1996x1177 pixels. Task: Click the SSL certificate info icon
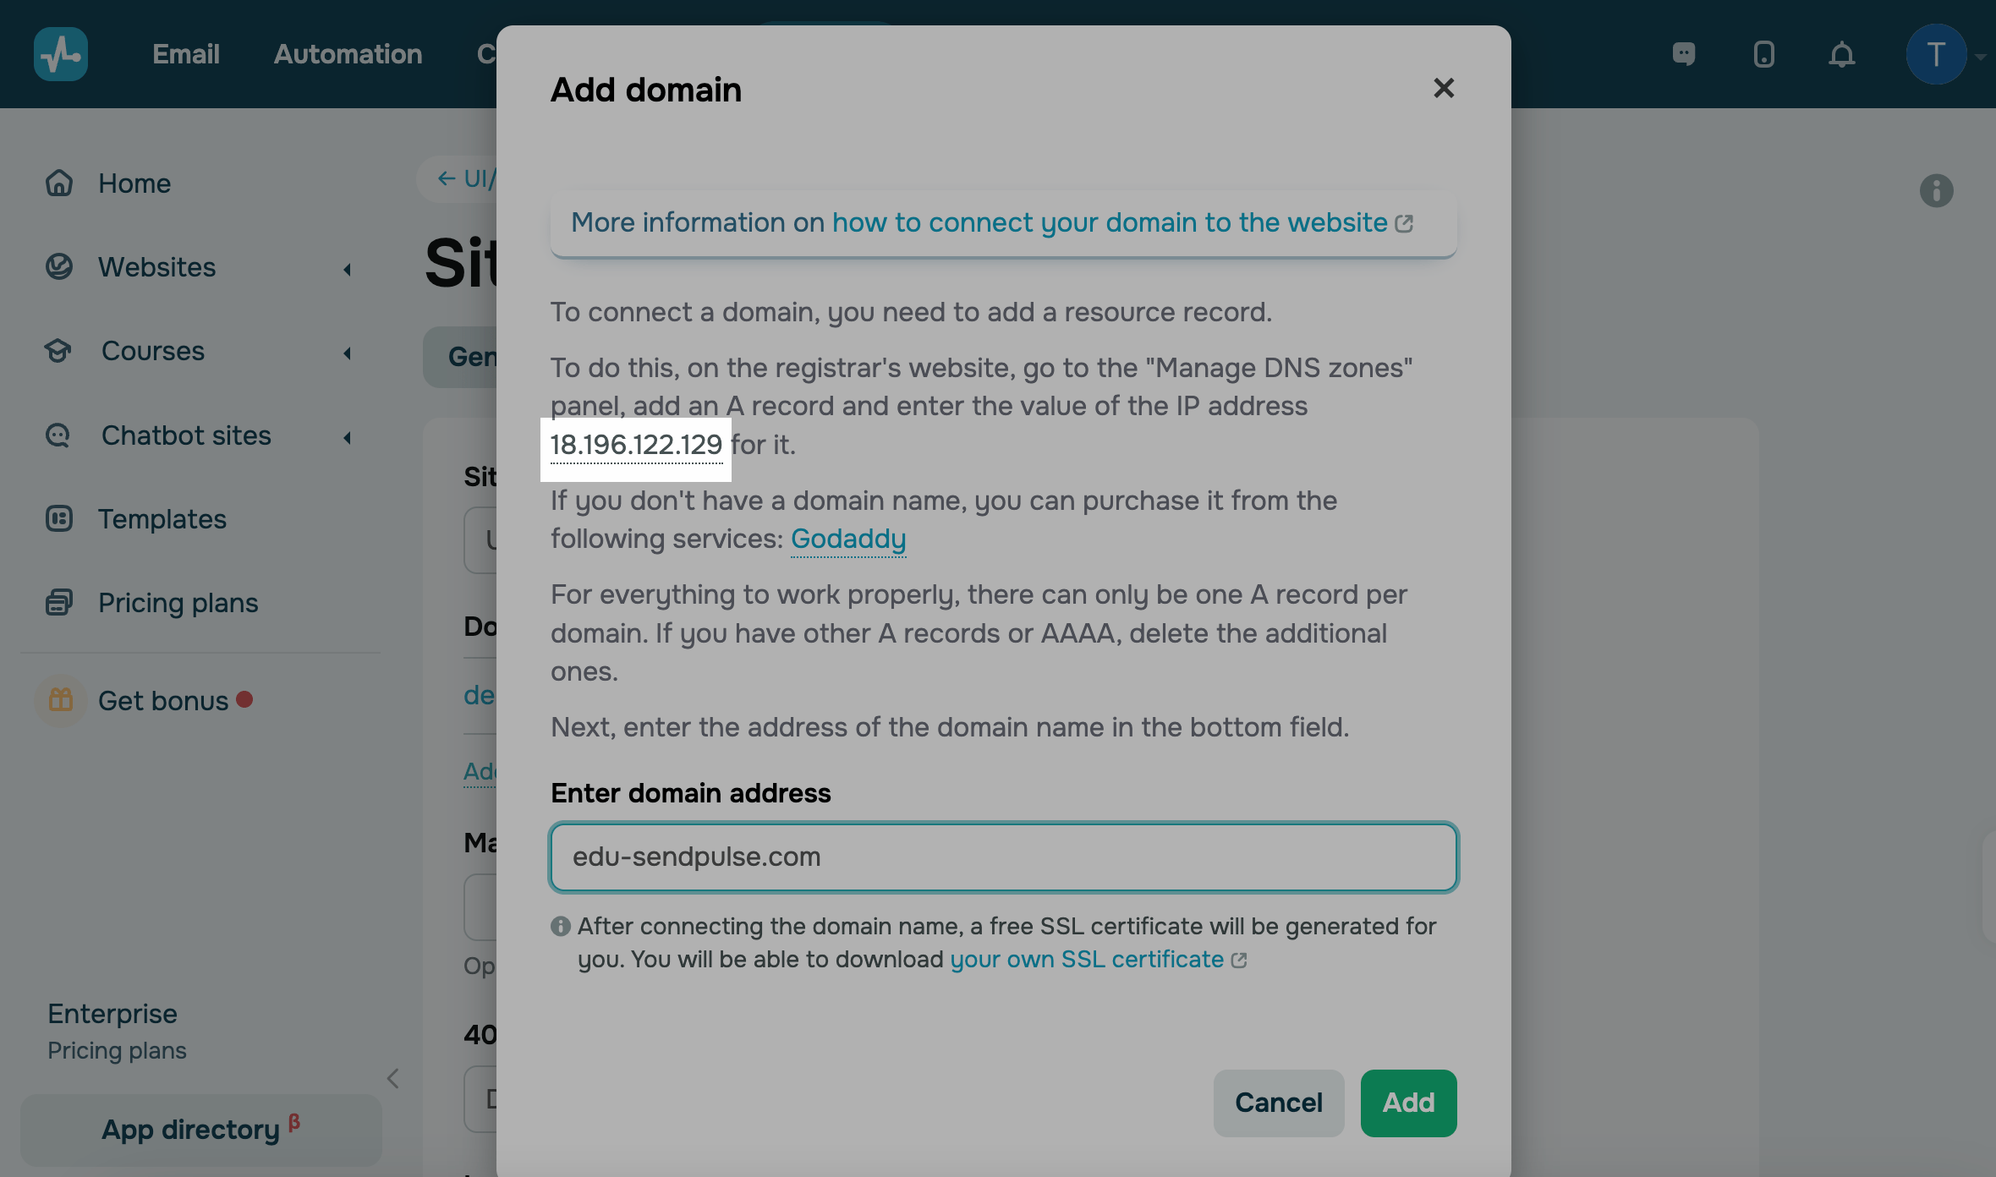coord(560,927)
